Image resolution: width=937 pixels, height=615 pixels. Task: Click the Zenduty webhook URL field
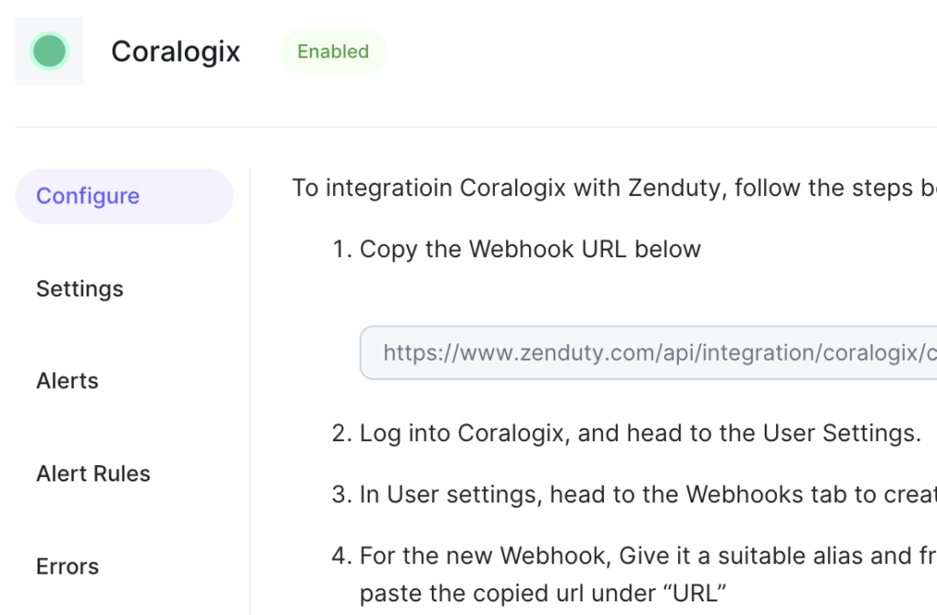[649, 352]
